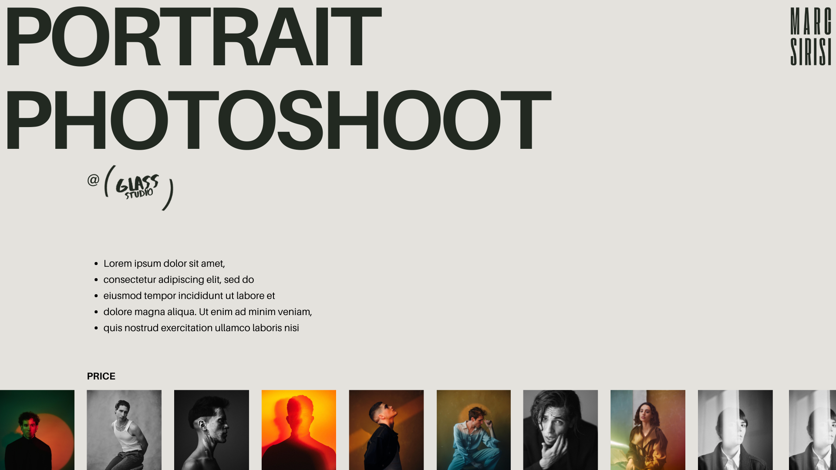The image size is (836, 470).
Task: Click the @ symbol before Glass Studio
Action: [x=93, y=180]
